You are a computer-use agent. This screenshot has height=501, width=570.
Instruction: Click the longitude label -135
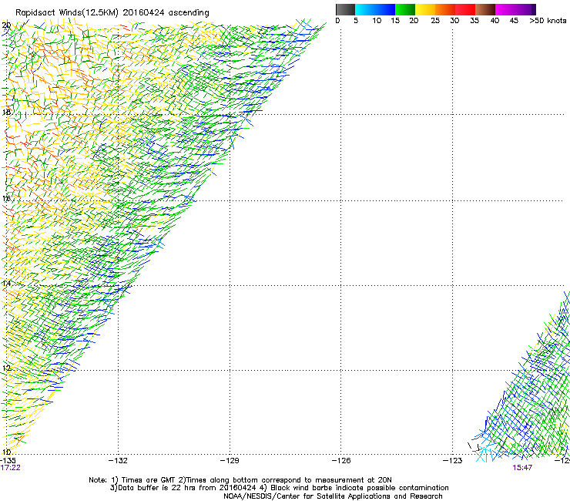pyautogui.click(x=8, y=461)
